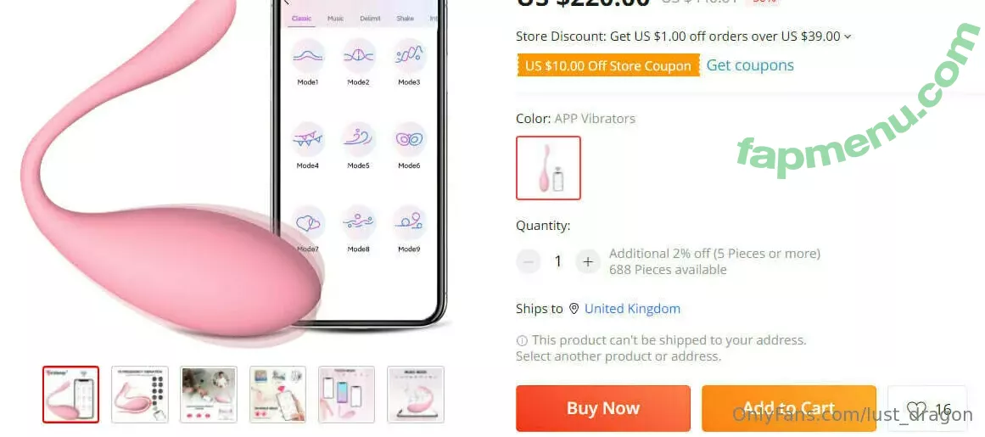985x437 pixels.
Task: Open the Get coupons link
Action: tap(750, 65)
